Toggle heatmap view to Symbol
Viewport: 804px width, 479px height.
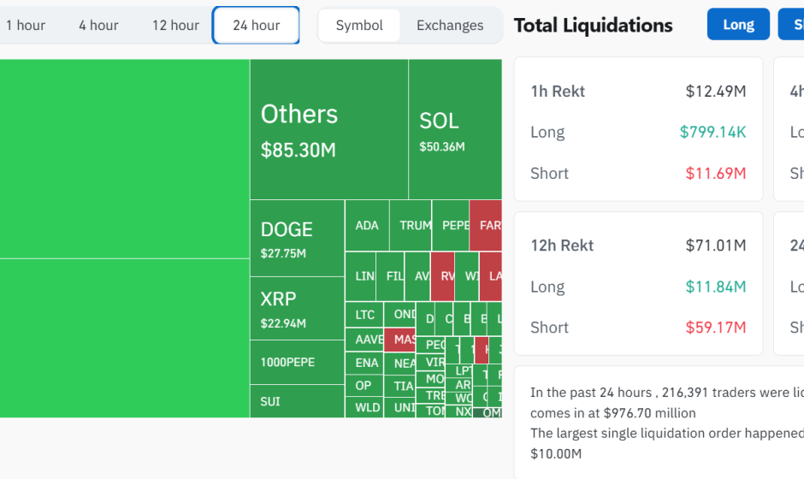(359, 25)
